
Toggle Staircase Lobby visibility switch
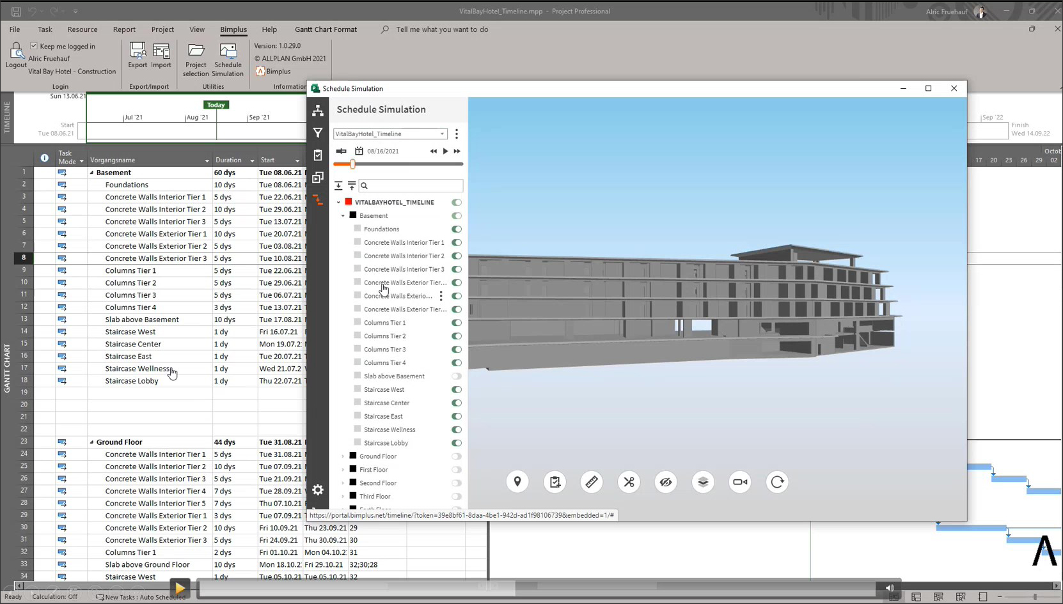coord(457,443)
